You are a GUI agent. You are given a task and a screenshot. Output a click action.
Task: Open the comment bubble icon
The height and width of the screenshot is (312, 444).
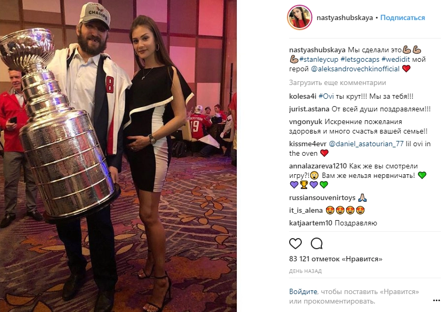coord(317,243)
